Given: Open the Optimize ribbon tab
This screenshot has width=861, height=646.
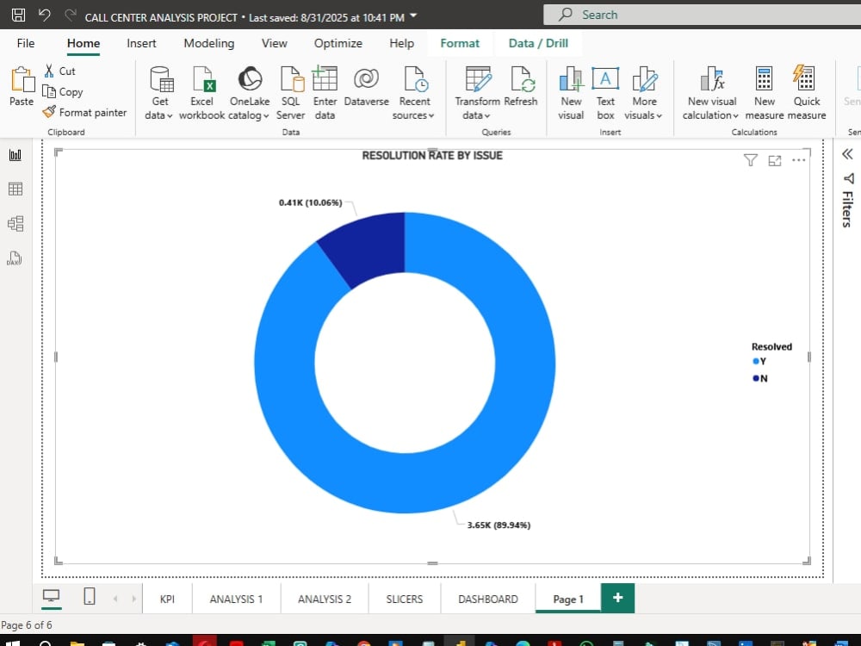Looking at the screenshot, I should (338, 43).
